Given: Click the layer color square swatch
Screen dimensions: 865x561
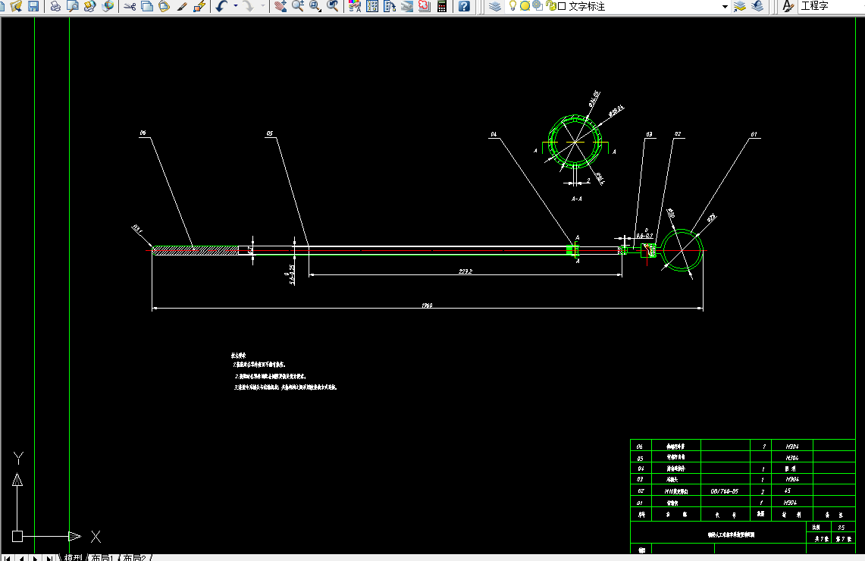Looking at the screenshot, I should click(x=562, y=6).
